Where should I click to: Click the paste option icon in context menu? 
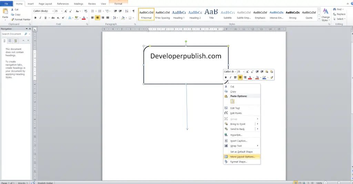point(232,101)
